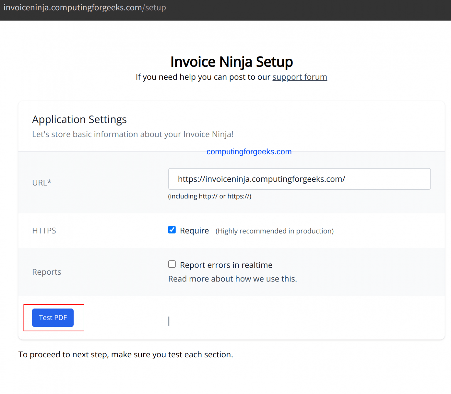Click the browser address bar URL
Screen dimensions: 451x394
(85, 7)
